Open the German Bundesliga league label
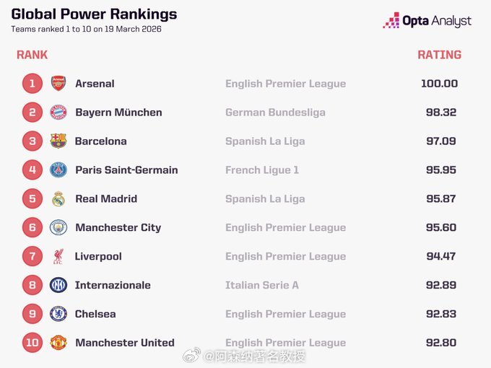The height and width of the screenshot is (368, 491). coord(275,113)
